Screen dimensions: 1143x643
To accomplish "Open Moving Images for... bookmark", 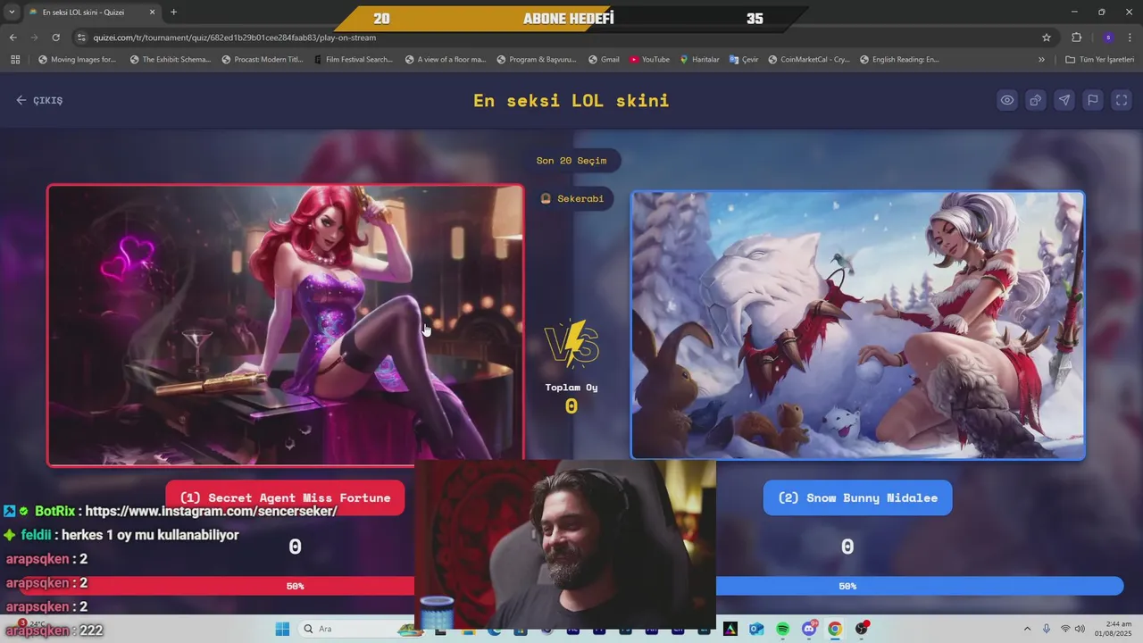I will point(77,60).
